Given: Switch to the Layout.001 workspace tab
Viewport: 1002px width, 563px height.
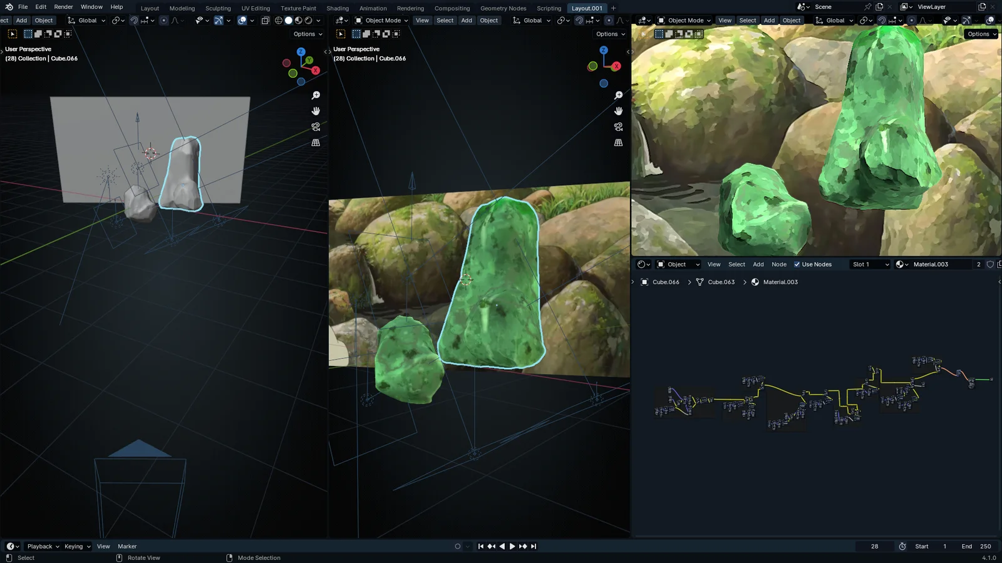Looking at the screenshot, I should pos(586,8).
